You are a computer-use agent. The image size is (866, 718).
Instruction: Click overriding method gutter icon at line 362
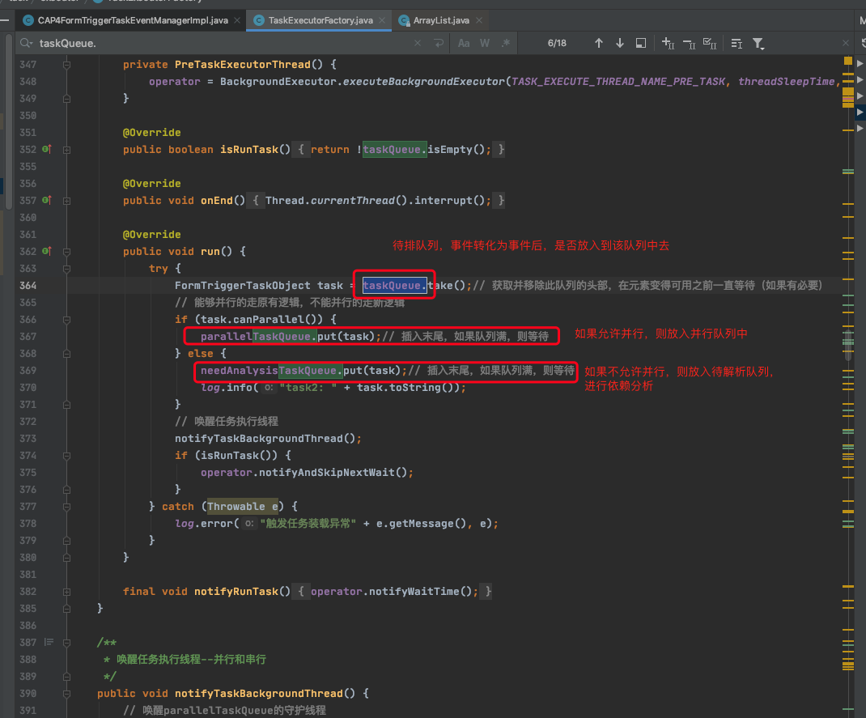(46, 252)
